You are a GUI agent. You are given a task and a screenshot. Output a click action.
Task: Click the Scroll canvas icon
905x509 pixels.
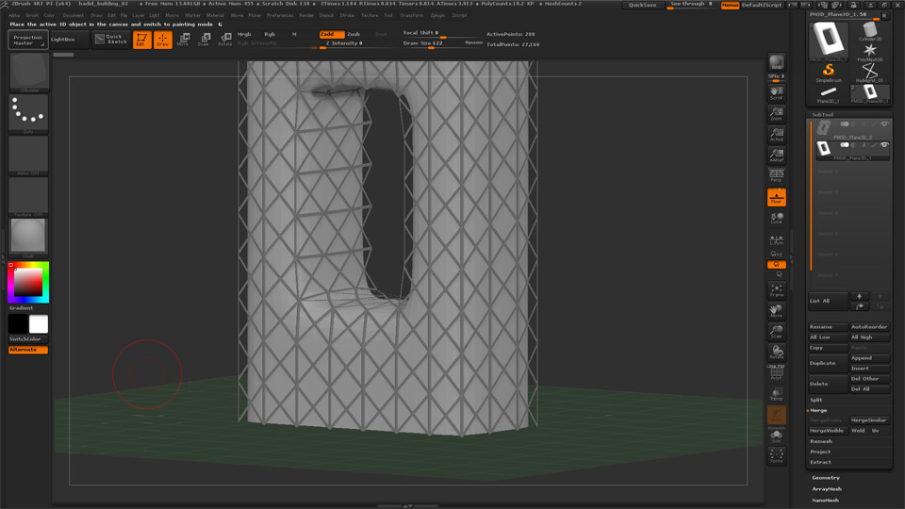(x=776, y=92)
